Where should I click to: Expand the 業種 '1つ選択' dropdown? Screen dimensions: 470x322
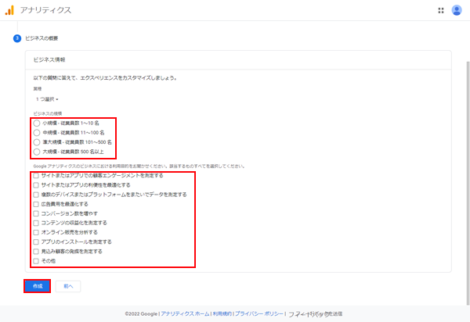click(x=47, y=99)
